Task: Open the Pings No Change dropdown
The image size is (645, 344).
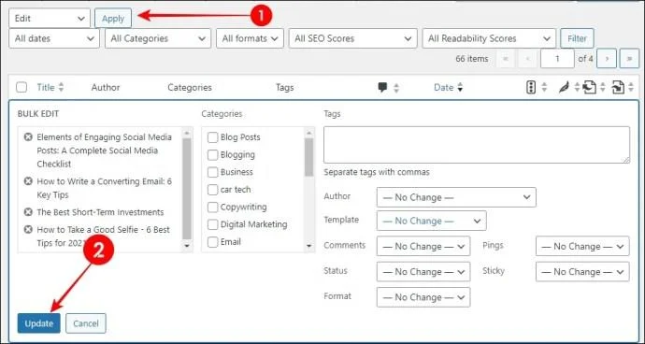Action: 582,246
